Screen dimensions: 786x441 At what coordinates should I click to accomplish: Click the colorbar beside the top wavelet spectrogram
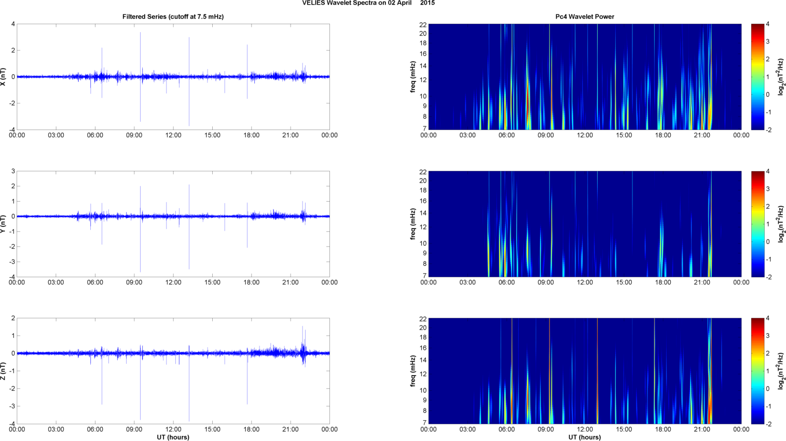[757, 77]
